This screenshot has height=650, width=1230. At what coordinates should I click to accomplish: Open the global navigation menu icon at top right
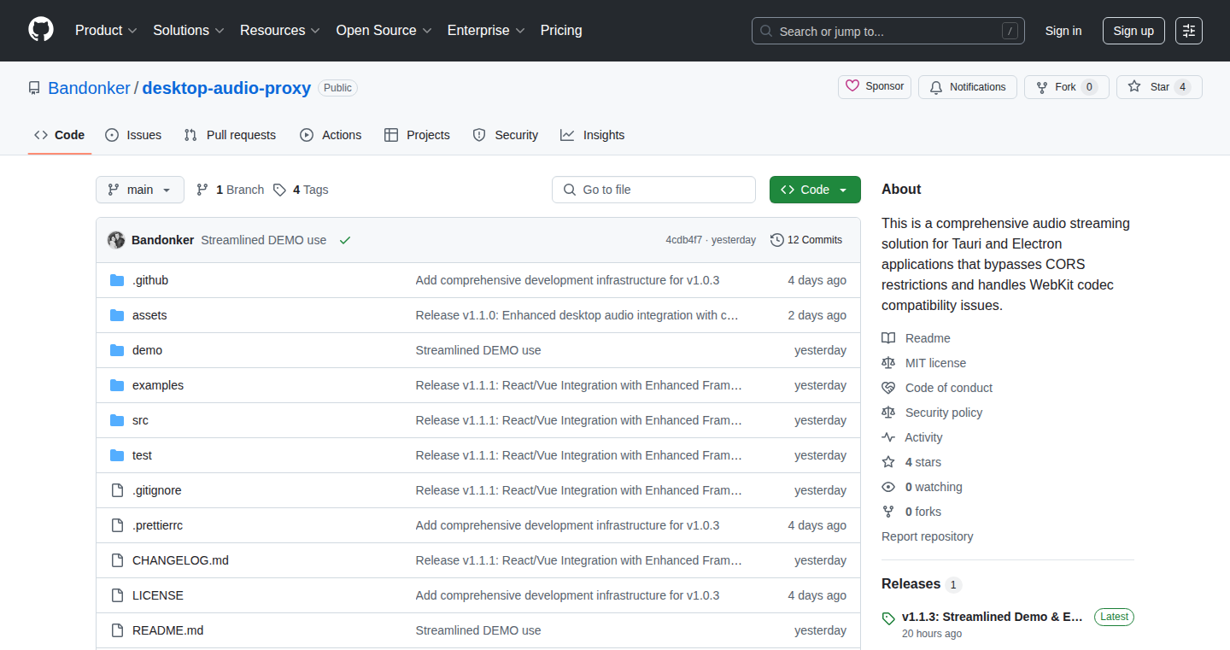tap(1189, 31)
